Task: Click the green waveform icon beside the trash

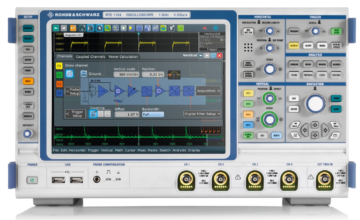Action: point(180,28)
